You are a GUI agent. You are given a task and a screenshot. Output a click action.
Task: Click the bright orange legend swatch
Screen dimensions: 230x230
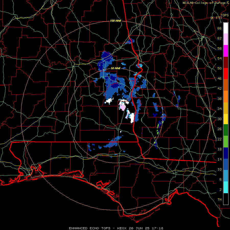pos(226,97)
